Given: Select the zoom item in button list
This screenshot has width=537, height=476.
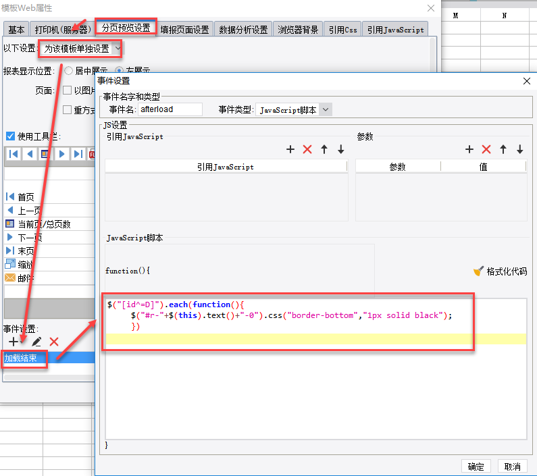Looking at the screenshot, I should [50, 265].
